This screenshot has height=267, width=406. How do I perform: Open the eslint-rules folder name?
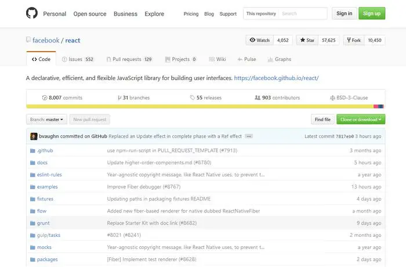(x=49, y=175)
